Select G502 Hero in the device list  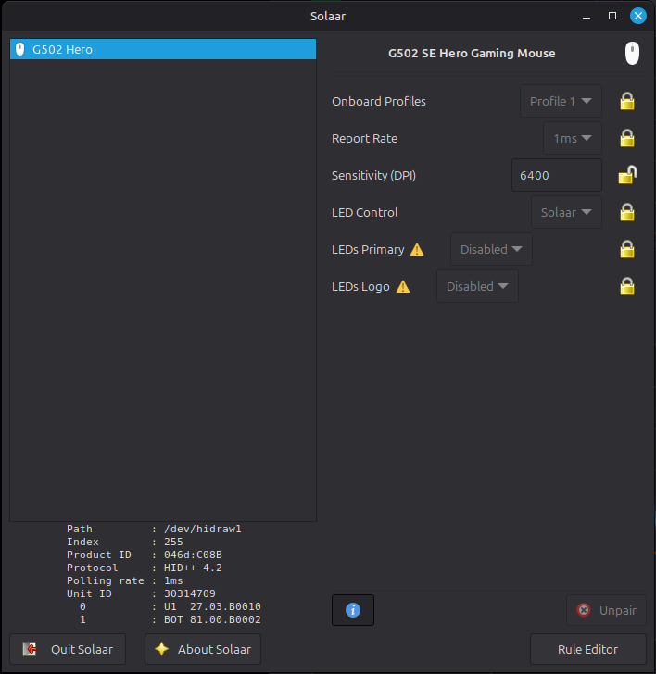(162, 49)
